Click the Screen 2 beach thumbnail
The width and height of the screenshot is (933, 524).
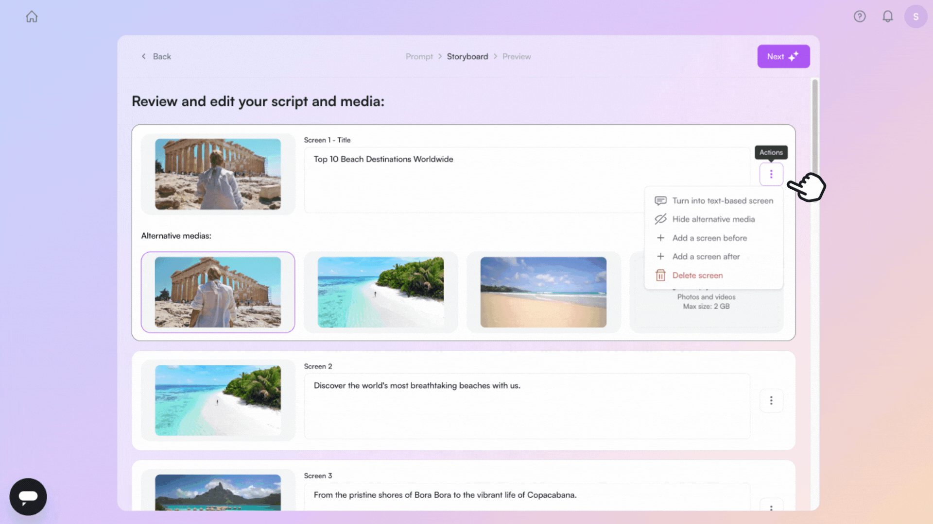coord(218,400)
